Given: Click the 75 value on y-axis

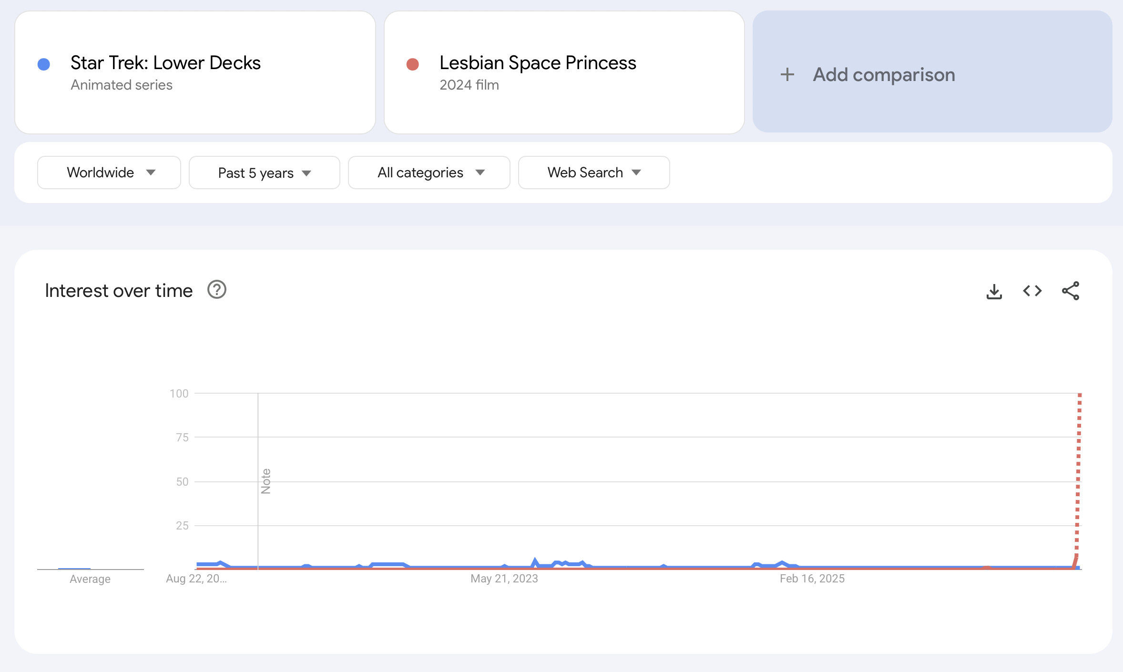Looking at the screenshot, I should [182, 438].
